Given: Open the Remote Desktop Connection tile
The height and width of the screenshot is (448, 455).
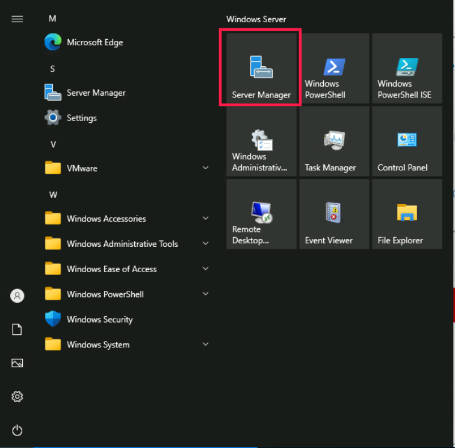Looking at the screenshot, I should pyautogui.click(x=261, y=214).
